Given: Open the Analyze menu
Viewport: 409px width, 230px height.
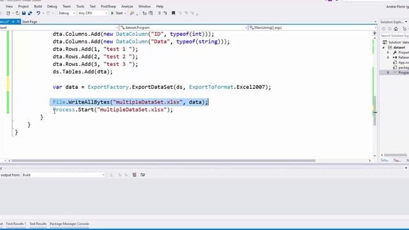Looking at the screenshot, I should click(x=127, y=6).
